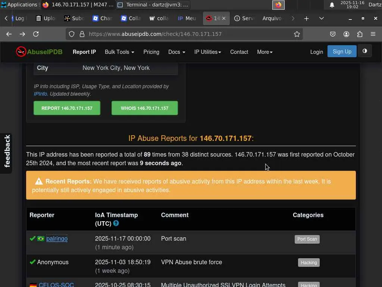Expand More dropdown menu
Screen dimensions: 382x287
tap(264, 52)
